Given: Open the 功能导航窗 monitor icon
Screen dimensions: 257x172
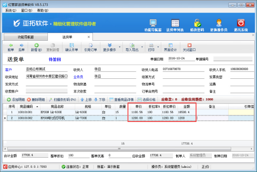Looking at the screenshot, I should pyautogui.click(x=153, y=23).
